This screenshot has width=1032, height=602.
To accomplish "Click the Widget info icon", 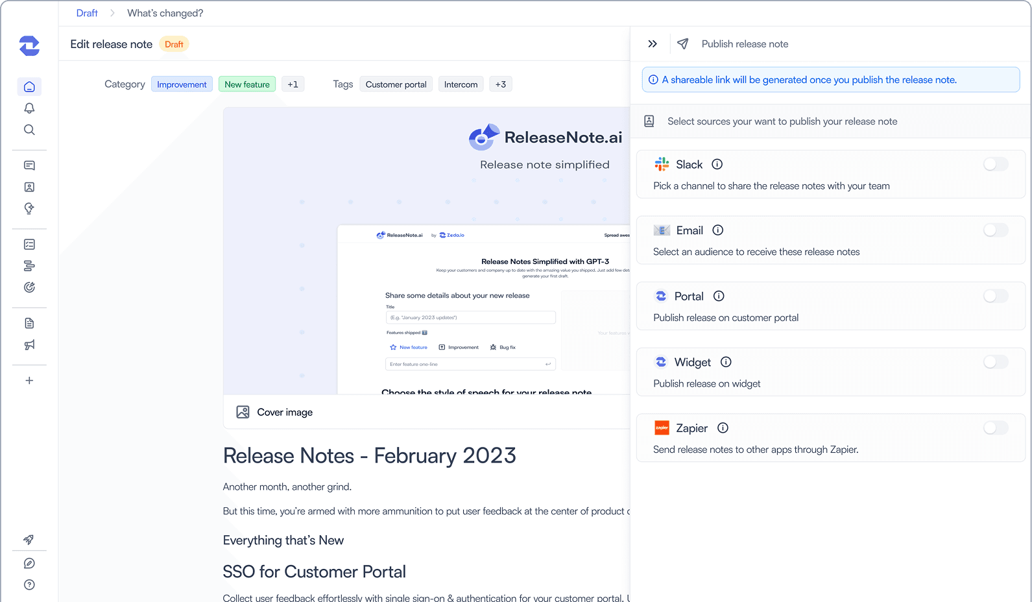I will (x=726, y=362).
